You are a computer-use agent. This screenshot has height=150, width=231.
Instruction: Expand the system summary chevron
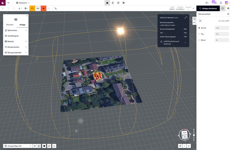tap(193, 8)
